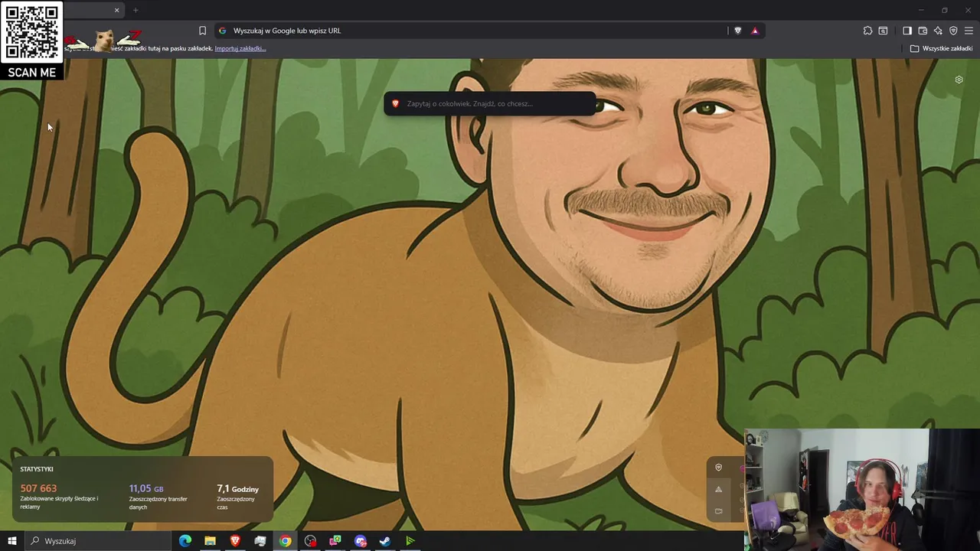Click the 'STATYSTYKI' widget heading
The image size is (980, 551).
tap(37, 469)
